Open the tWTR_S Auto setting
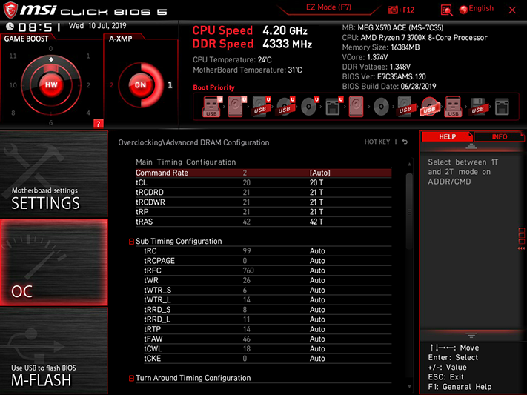This screenshot has width=527, height=395. (x=317, y=290)
